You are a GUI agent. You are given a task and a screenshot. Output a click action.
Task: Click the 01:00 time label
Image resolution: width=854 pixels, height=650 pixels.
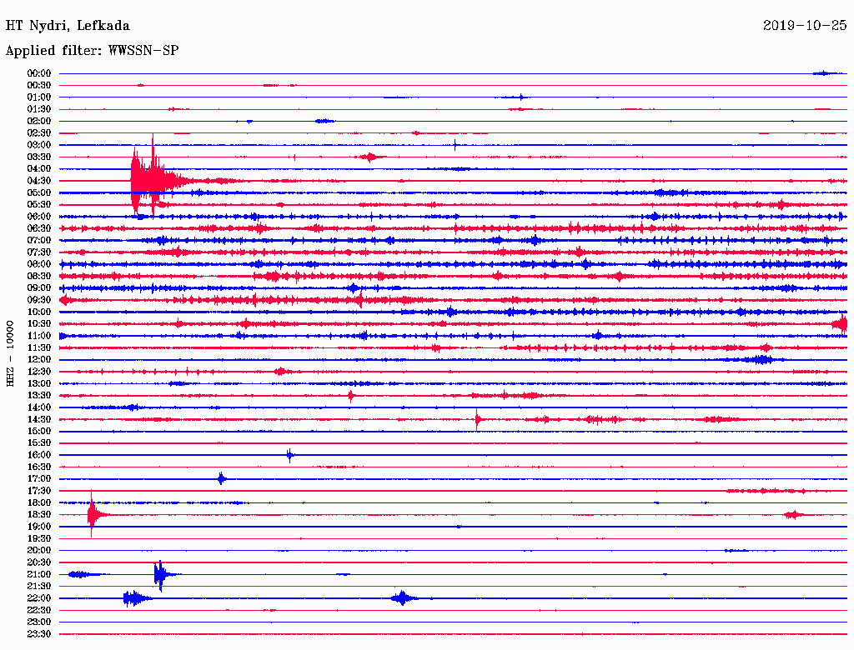[38, 97]
